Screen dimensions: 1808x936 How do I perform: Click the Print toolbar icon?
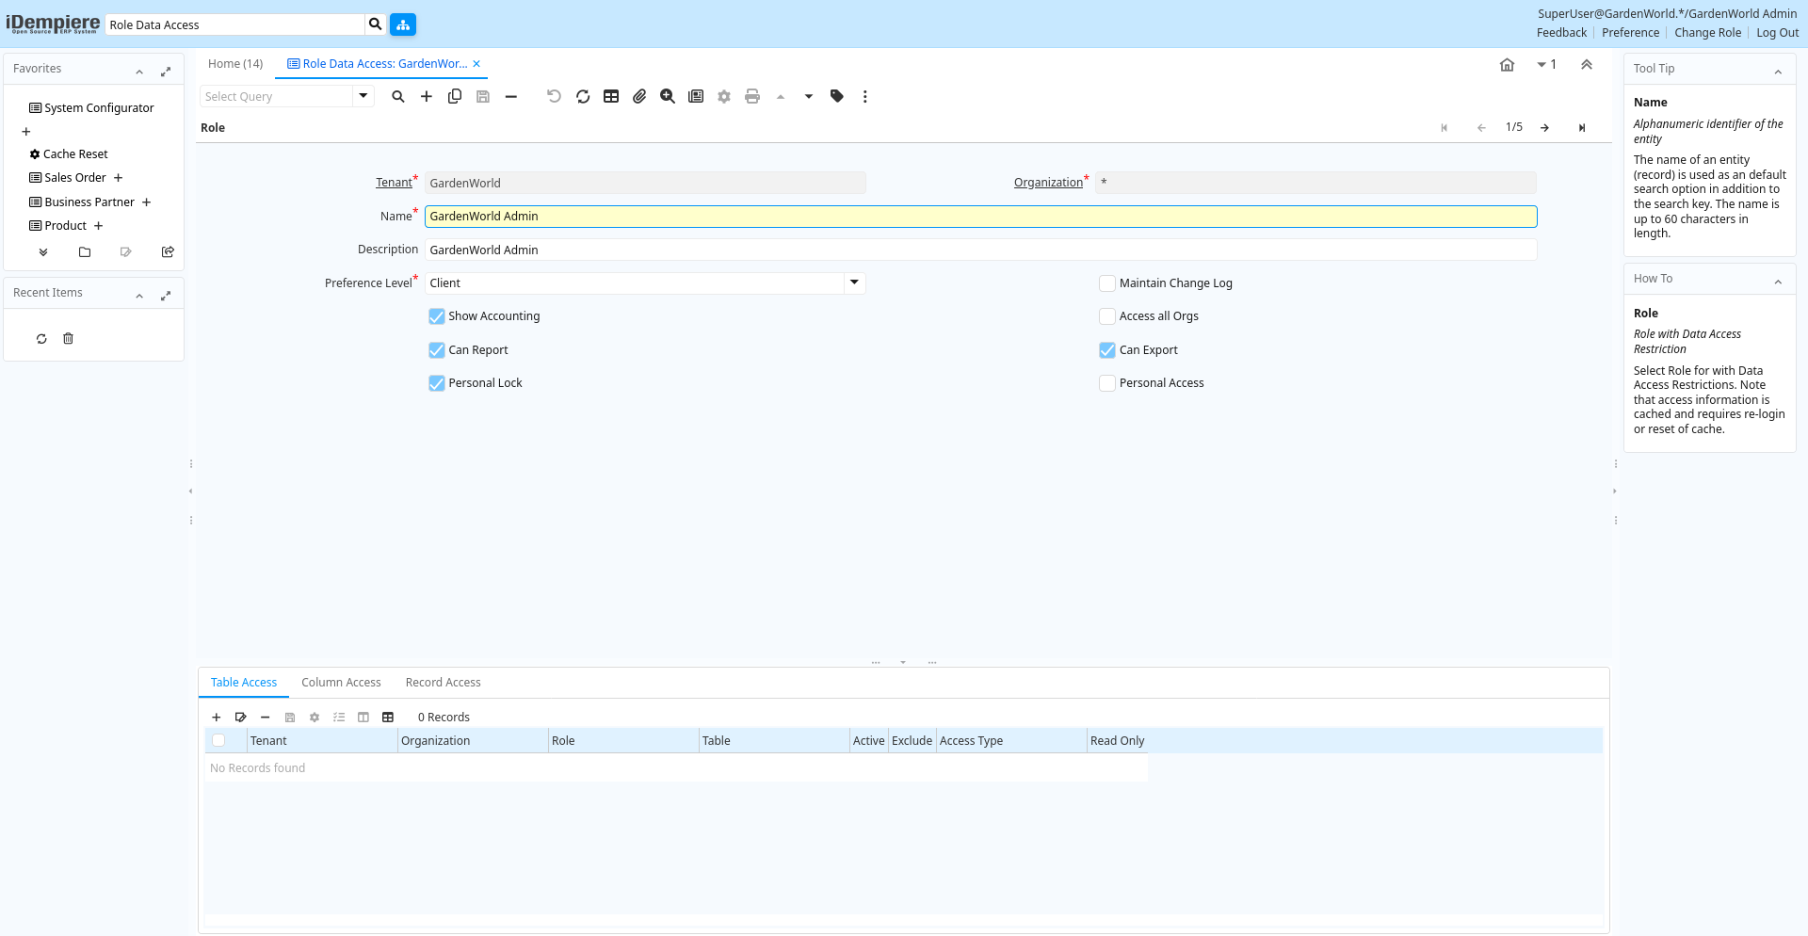[x=752, y=97]
